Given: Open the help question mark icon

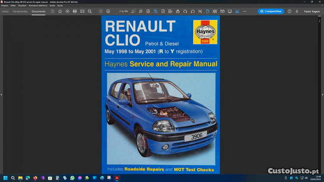Looking at the screenshot, I should click(289, 11).
